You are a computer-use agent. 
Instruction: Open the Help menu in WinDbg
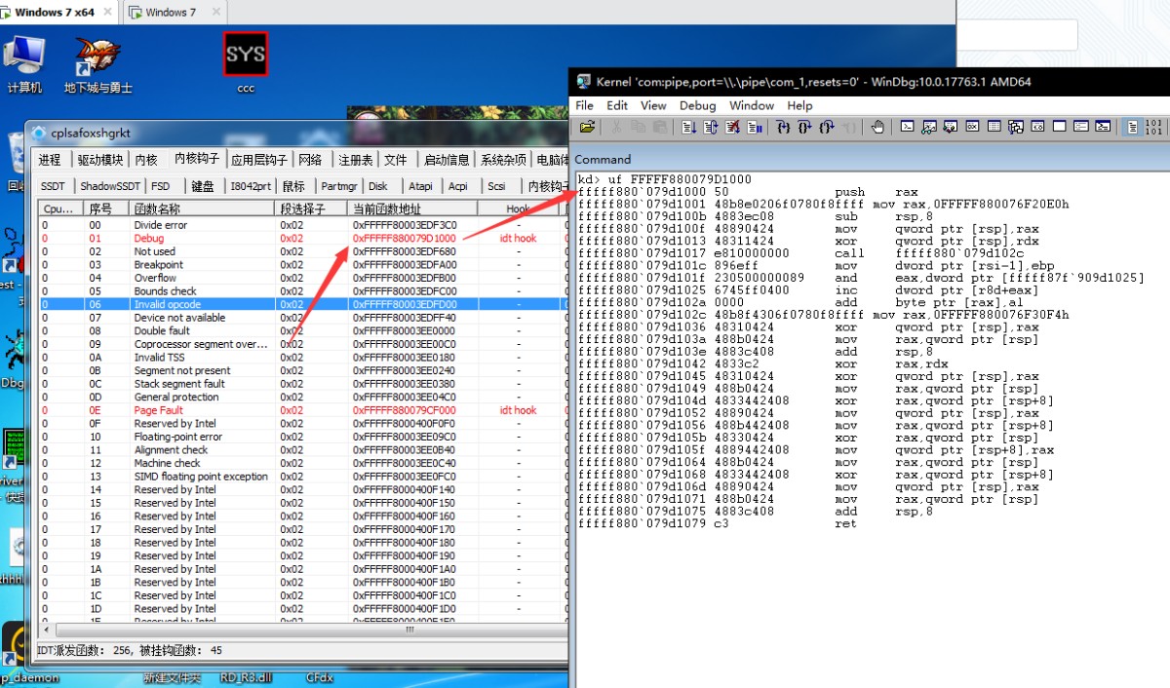click(x=799, y=105)
